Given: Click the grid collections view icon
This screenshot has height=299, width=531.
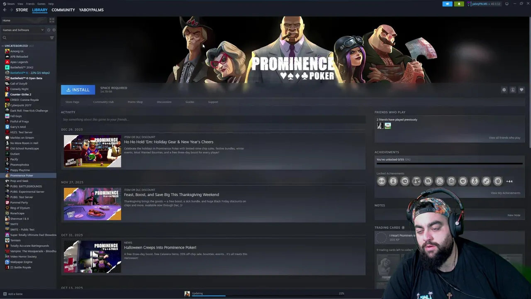Looking at the screenshot, I should [x=52, y=20].
